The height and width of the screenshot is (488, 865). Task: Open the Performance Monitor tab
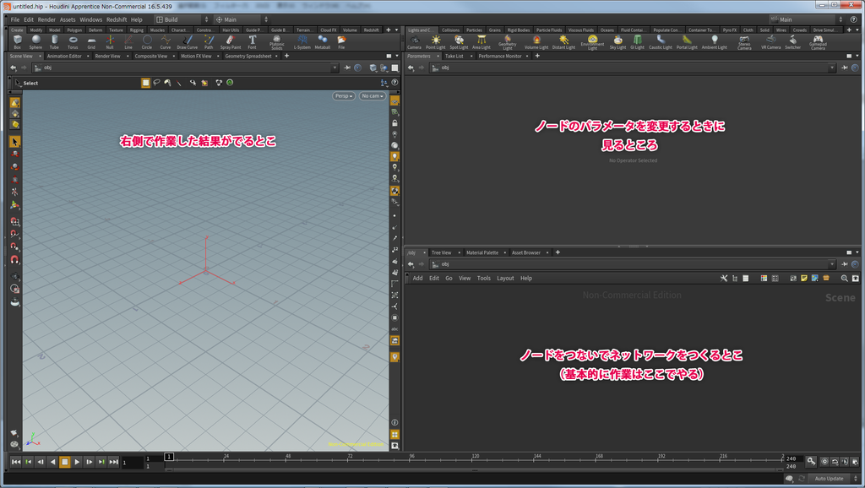[x=500, y=57]
